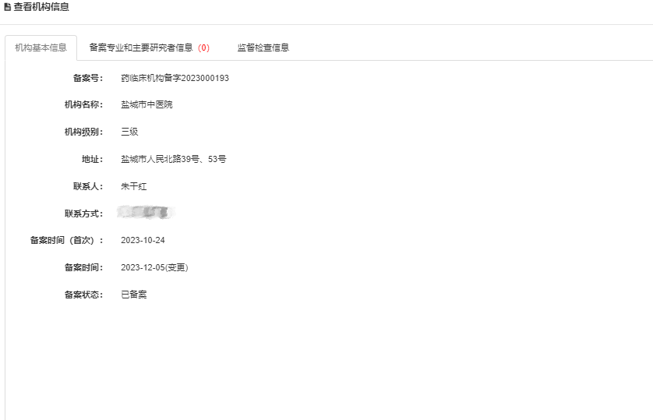Click the 联系方式 field label
653x420 pixels.
83,214
